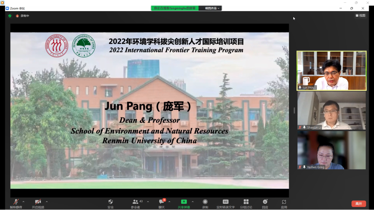Screen dimensions: 374x210
Task: Open View Options dropdown at top
Action: [212, 8]
